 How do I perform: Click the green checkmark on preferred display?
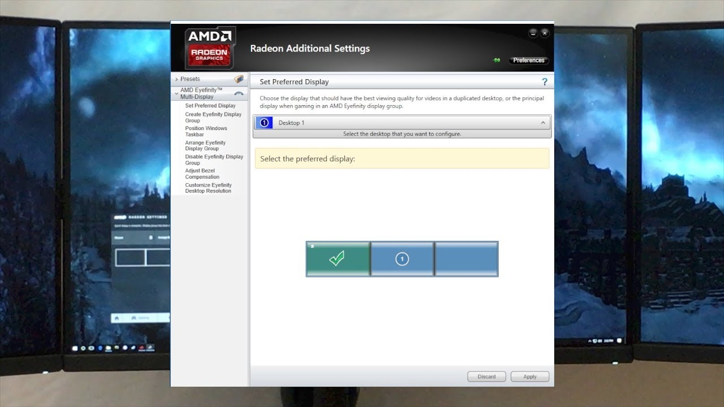[x=338, y=259]
